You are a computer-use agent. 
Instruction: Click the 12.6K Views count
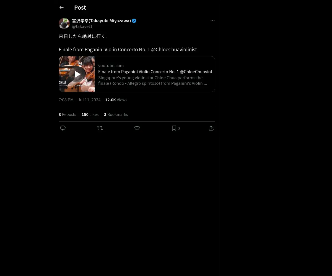coord(116,100)
